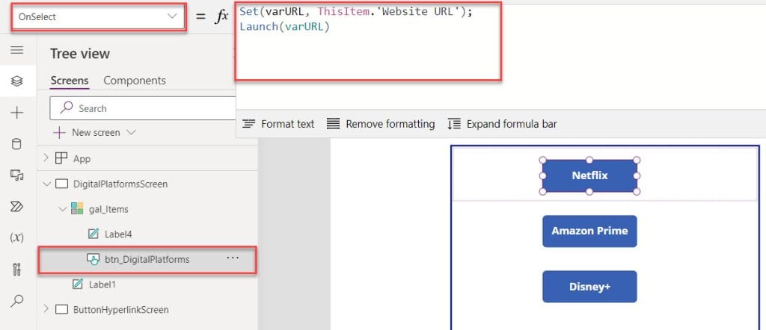Click the Label4 control icon
Viewport: 766px width, 330px height.
(94, 234)
